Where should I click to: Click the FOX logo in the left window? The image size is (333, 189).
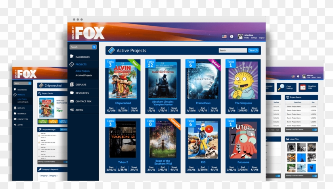27,74
